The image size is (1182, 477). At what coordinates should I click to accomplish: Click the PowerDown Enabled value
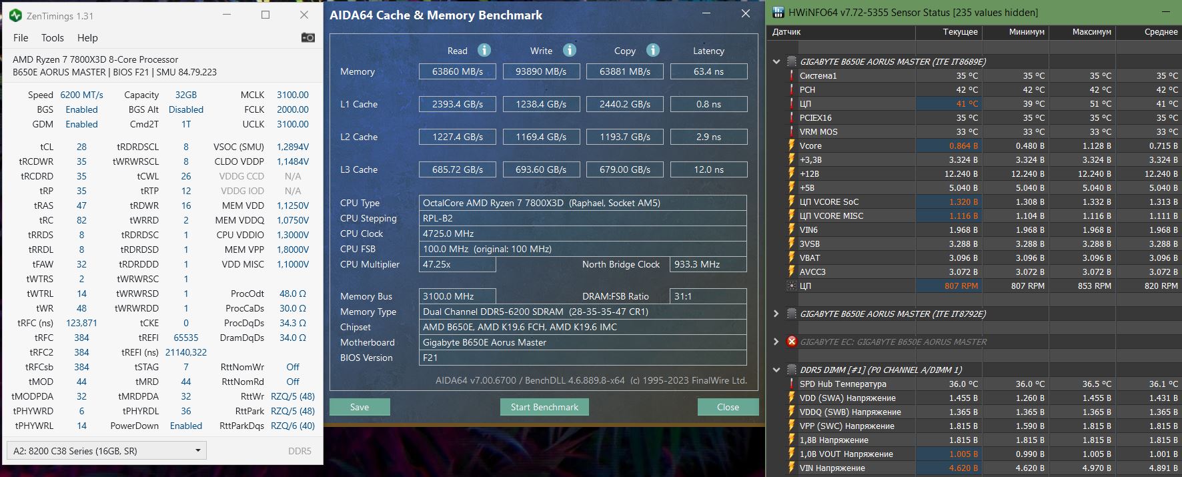pos(186,426)
